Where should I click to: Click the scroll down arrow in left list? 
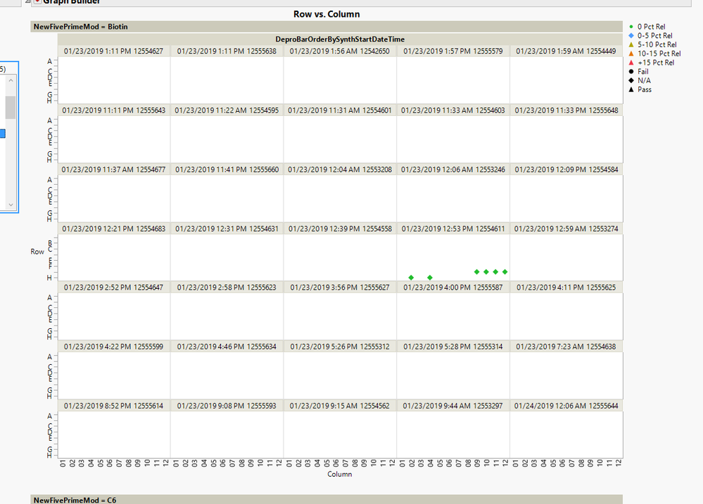point(11,205)
